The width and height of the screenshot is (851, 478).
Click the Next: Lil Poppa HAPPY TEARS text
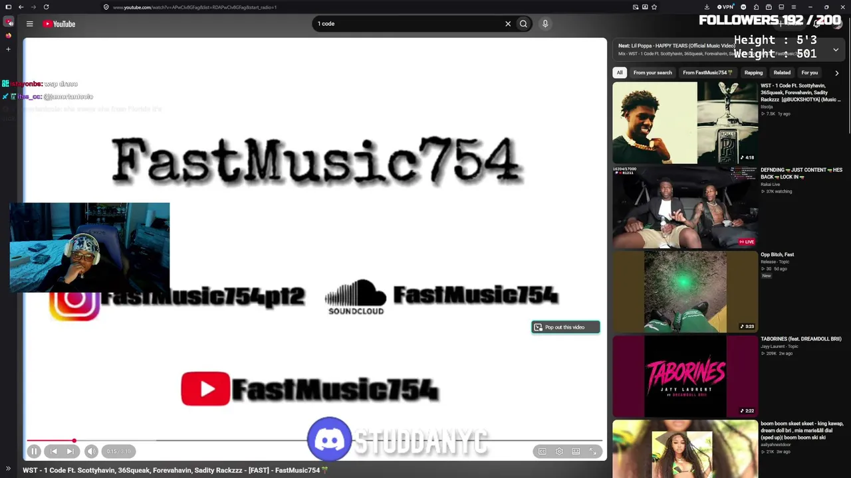click(676, 46)
